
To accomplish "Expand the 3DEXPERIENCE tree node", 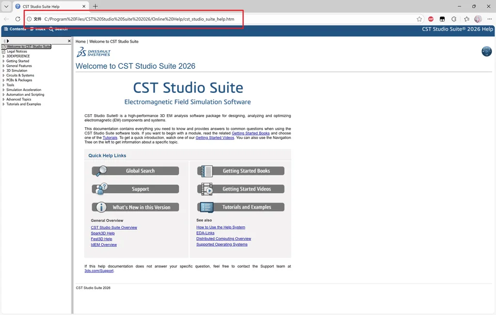I will [3, 56].
